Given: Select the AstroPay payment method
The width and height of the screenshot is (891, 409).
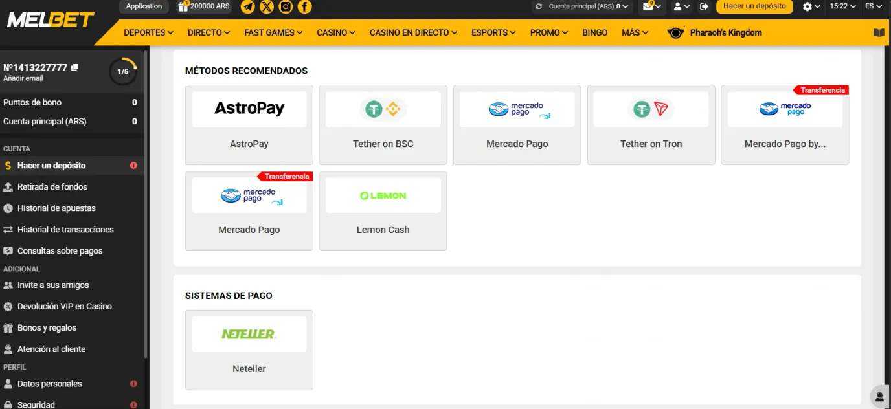Looking at the screenshot, I should (x=249, y=125).
